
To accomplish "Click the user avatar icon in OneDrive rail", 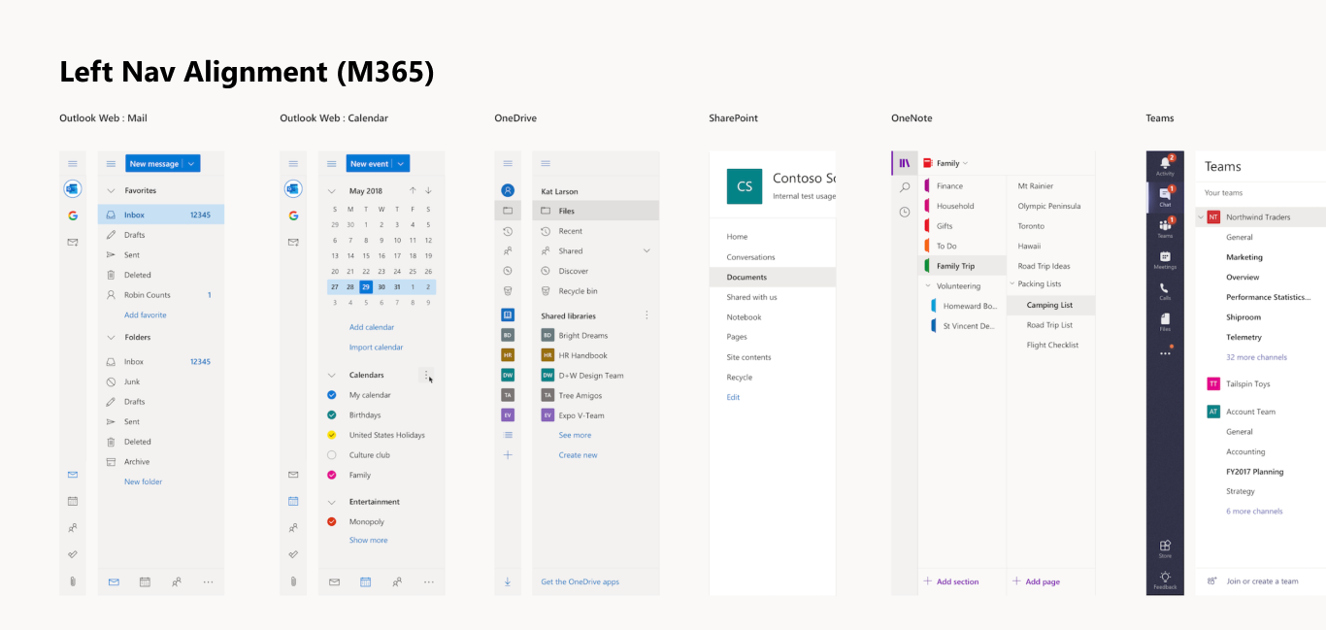I will click(508, 190).
